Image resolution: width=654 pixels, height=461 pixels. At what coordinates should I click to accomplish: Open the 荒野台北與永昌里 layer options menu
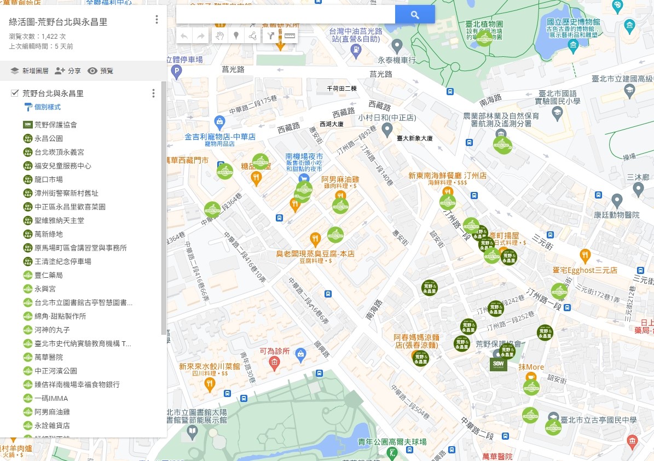click(x=153, y=94)
